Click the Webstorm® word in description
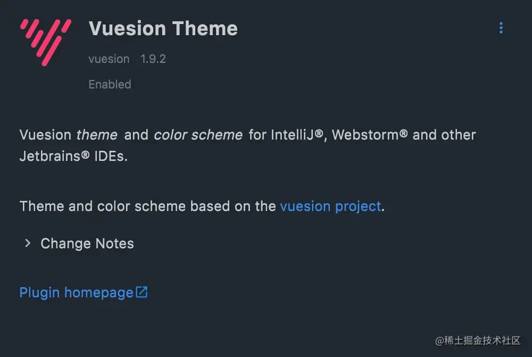Image resolution: width=532 pixels, height=357 pixels. pos(370,135)
